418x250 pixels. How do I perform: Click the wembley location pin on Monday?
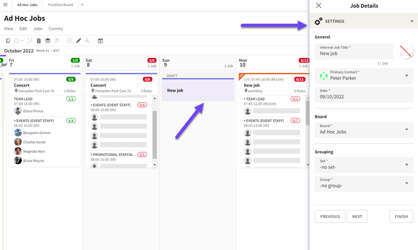tap(246, 91)
